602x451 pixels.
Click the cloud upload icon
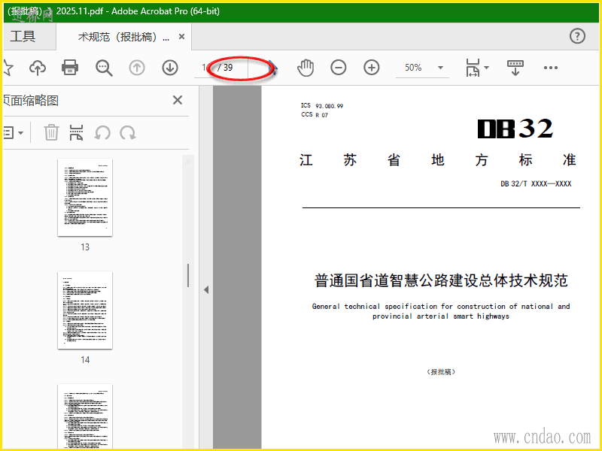click(x=37, y=68)
